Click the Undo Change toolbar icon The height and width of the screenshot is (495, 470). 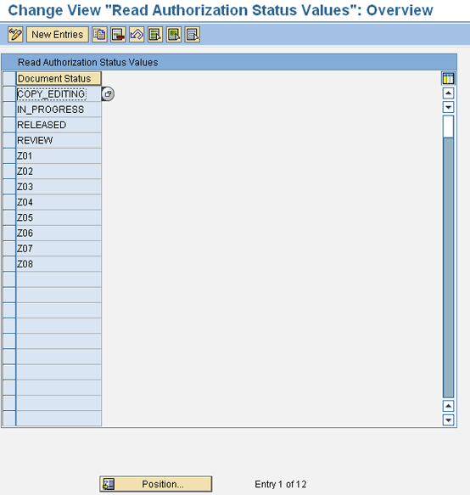pos(137,35)
